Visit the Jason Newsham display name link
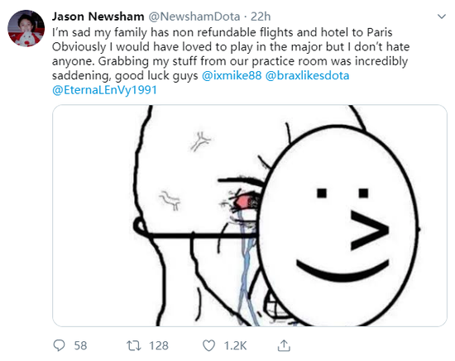455x361 pixels. coord(98,17)
